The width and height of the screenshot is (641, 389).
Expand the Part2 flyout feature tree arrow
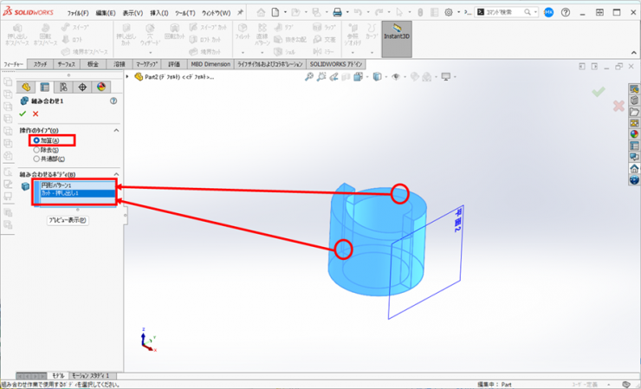128,76
